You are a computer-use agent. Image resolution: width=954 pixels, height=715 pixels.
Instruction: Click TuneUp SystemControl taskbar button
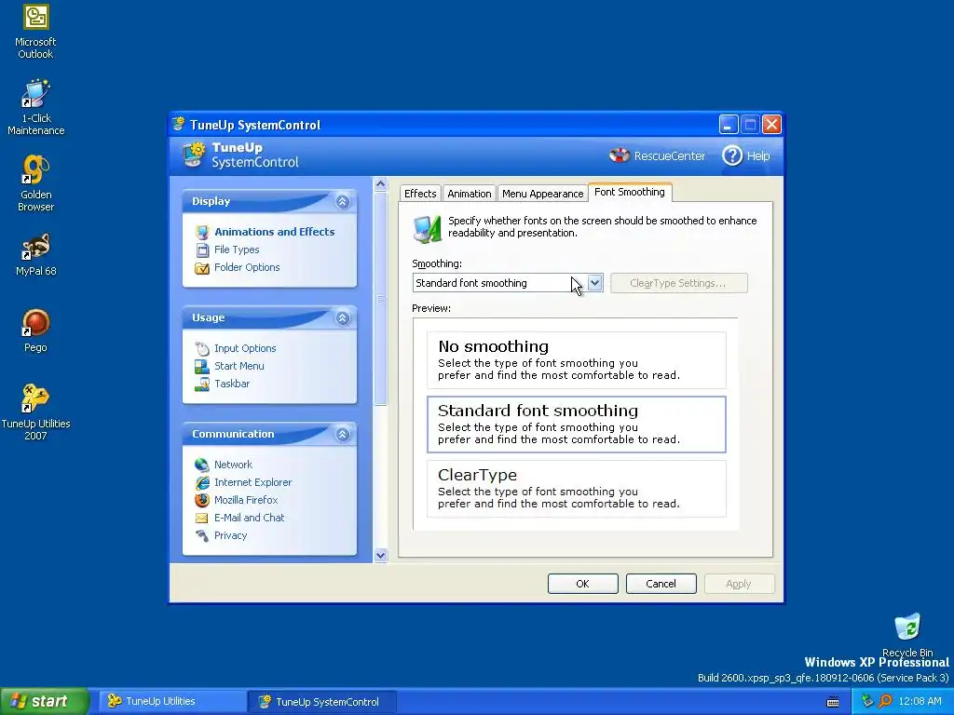coord(321,702)
